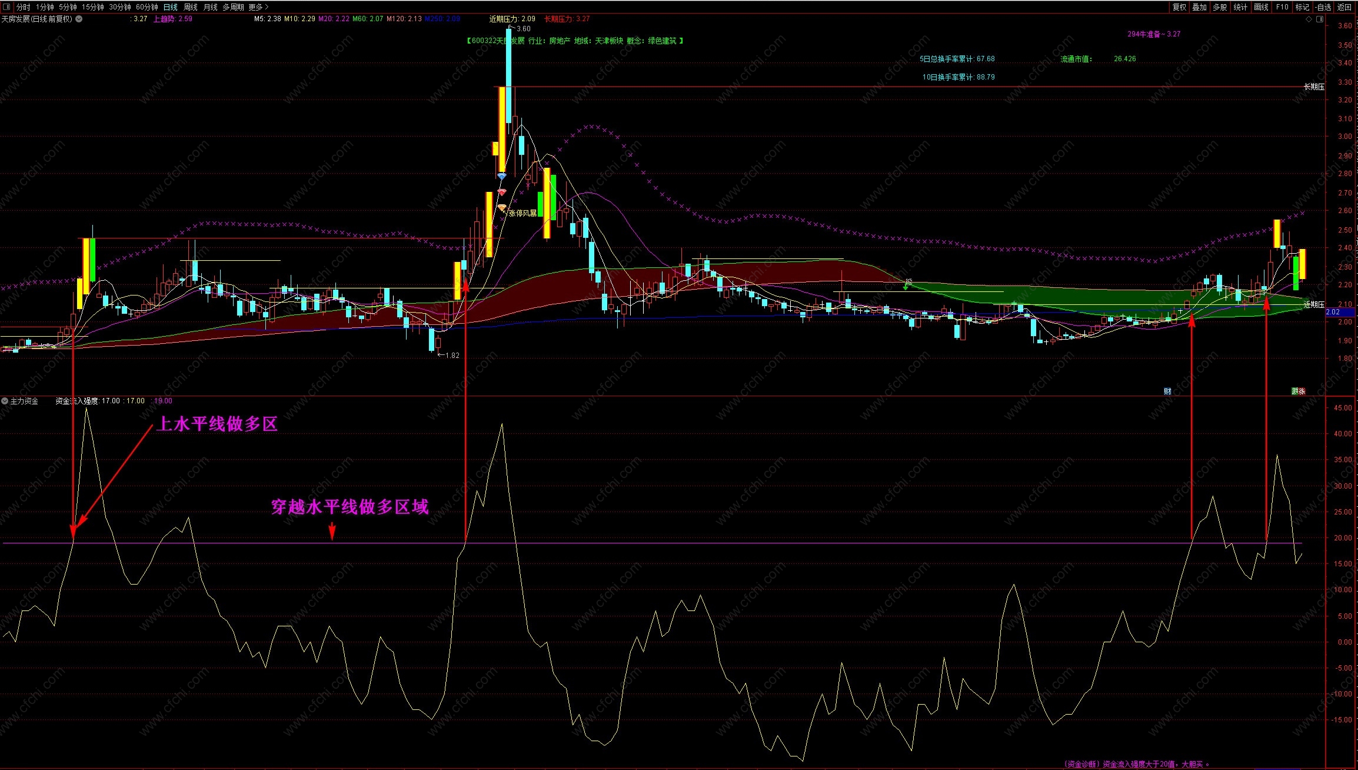Click the sidebar panel icon at top-left
The width and height of the screenshot is (1358, 770).
pyautogui.click(x=6, y=7)
